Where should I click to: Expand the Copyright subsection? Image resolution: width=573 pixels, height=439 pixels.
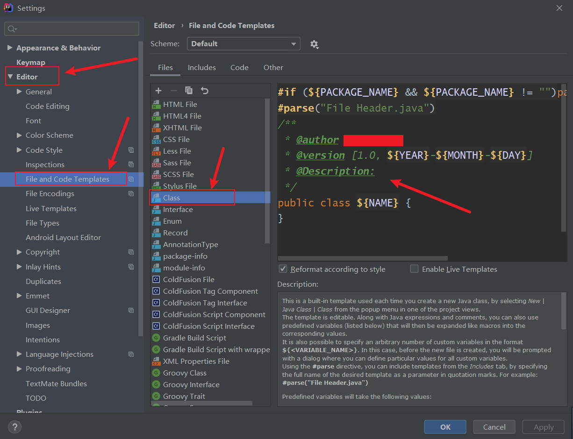(19, 252)
